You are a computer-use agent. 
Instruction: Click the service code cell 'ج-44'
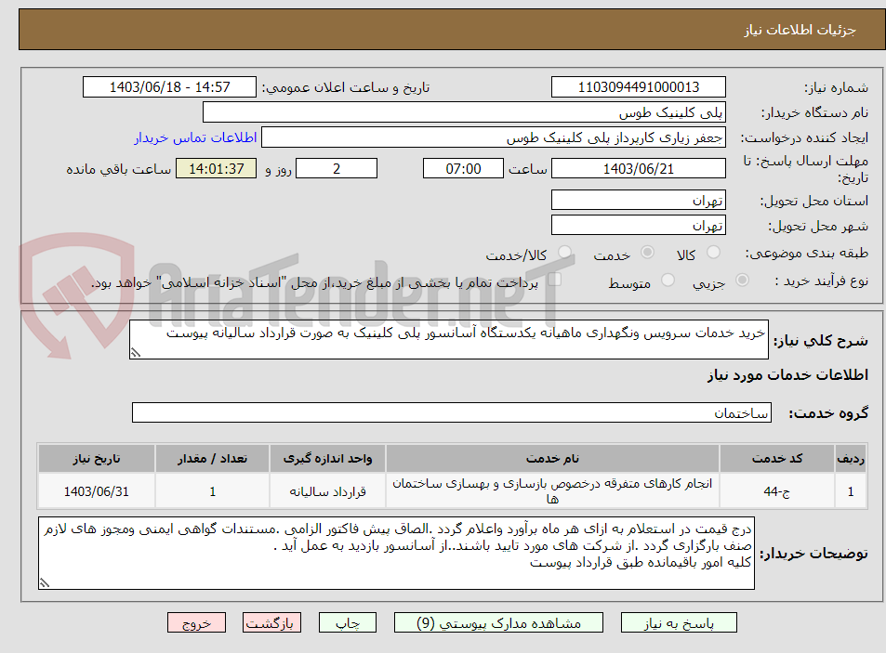click(x=777, y=491)
